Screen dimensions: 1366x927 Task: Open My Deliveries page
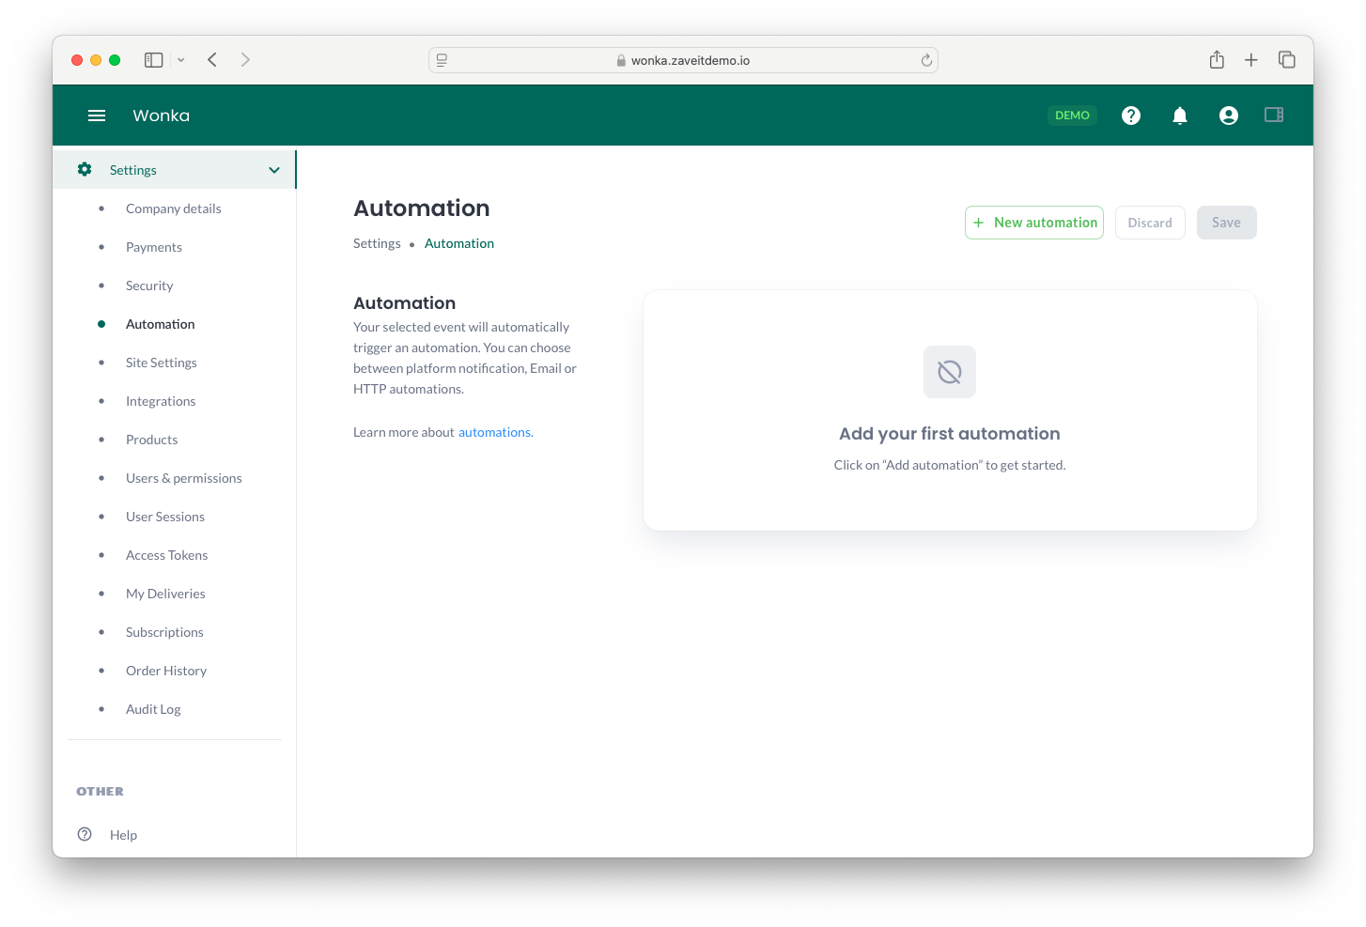click(x=165, y=594)
